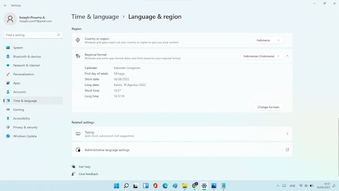Open Personalization settings

pos(33,74)
